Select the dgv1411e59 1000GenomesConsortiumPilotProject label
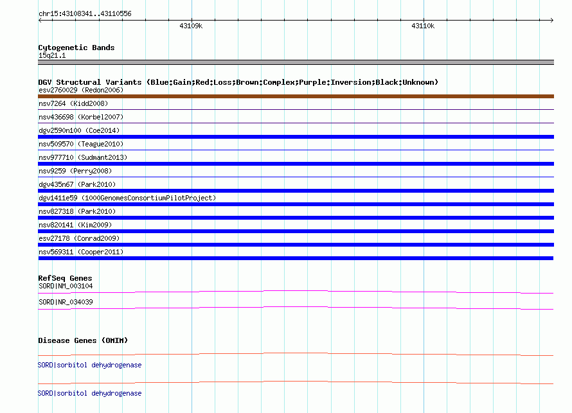 (127, 198)
